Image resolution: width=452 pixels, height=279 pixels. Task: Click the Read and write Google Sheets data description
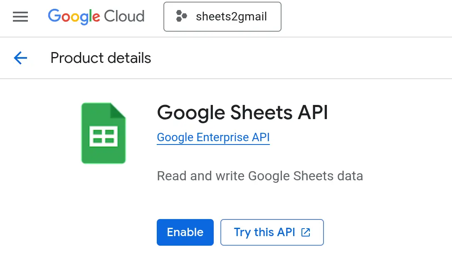tap(260, 176)
